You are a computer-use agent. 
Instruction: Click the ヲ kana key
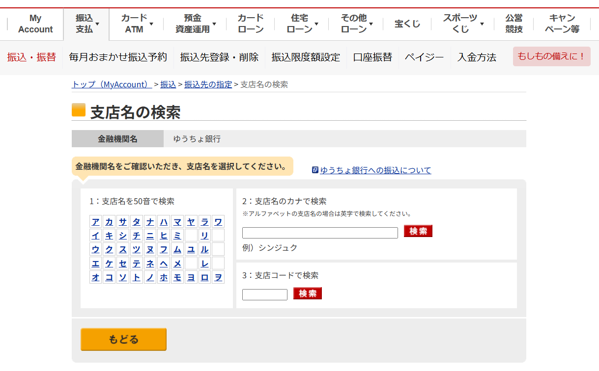pos(218,277)
